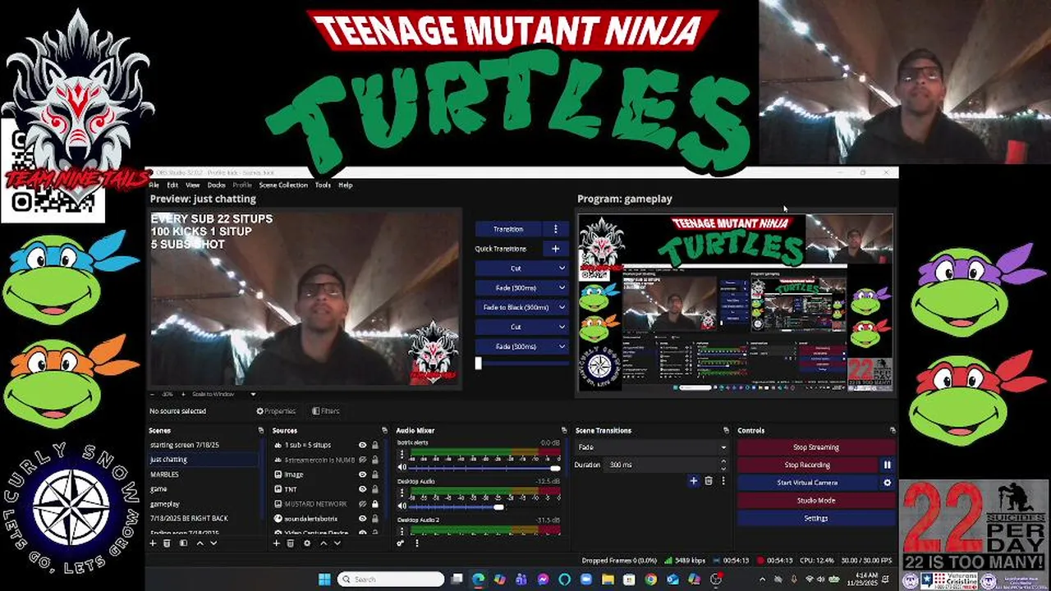The width and height of the screenshot is (1051, 591).
Task: Hide the Image source
Action: point(362,474)
